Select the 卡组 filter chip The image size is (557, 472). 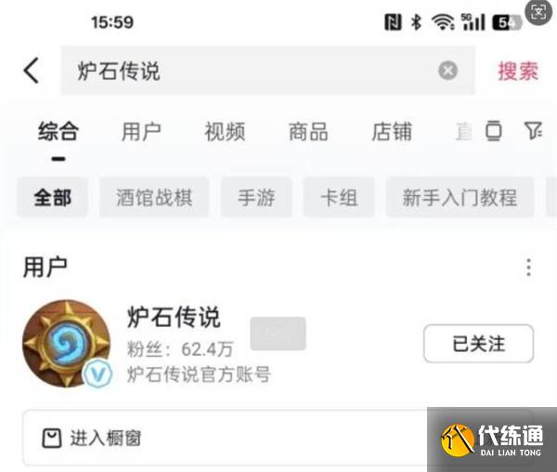[x=339, y=197]
